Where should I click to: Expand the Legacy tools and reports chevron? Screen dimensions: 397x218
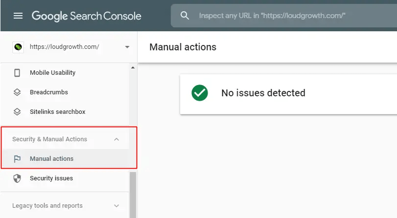tap(117, 206)
